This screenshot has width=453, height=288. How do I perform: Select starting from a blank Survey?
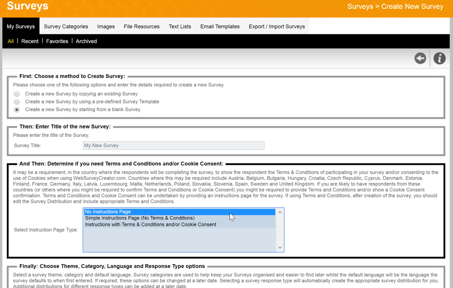pos(17,110)
